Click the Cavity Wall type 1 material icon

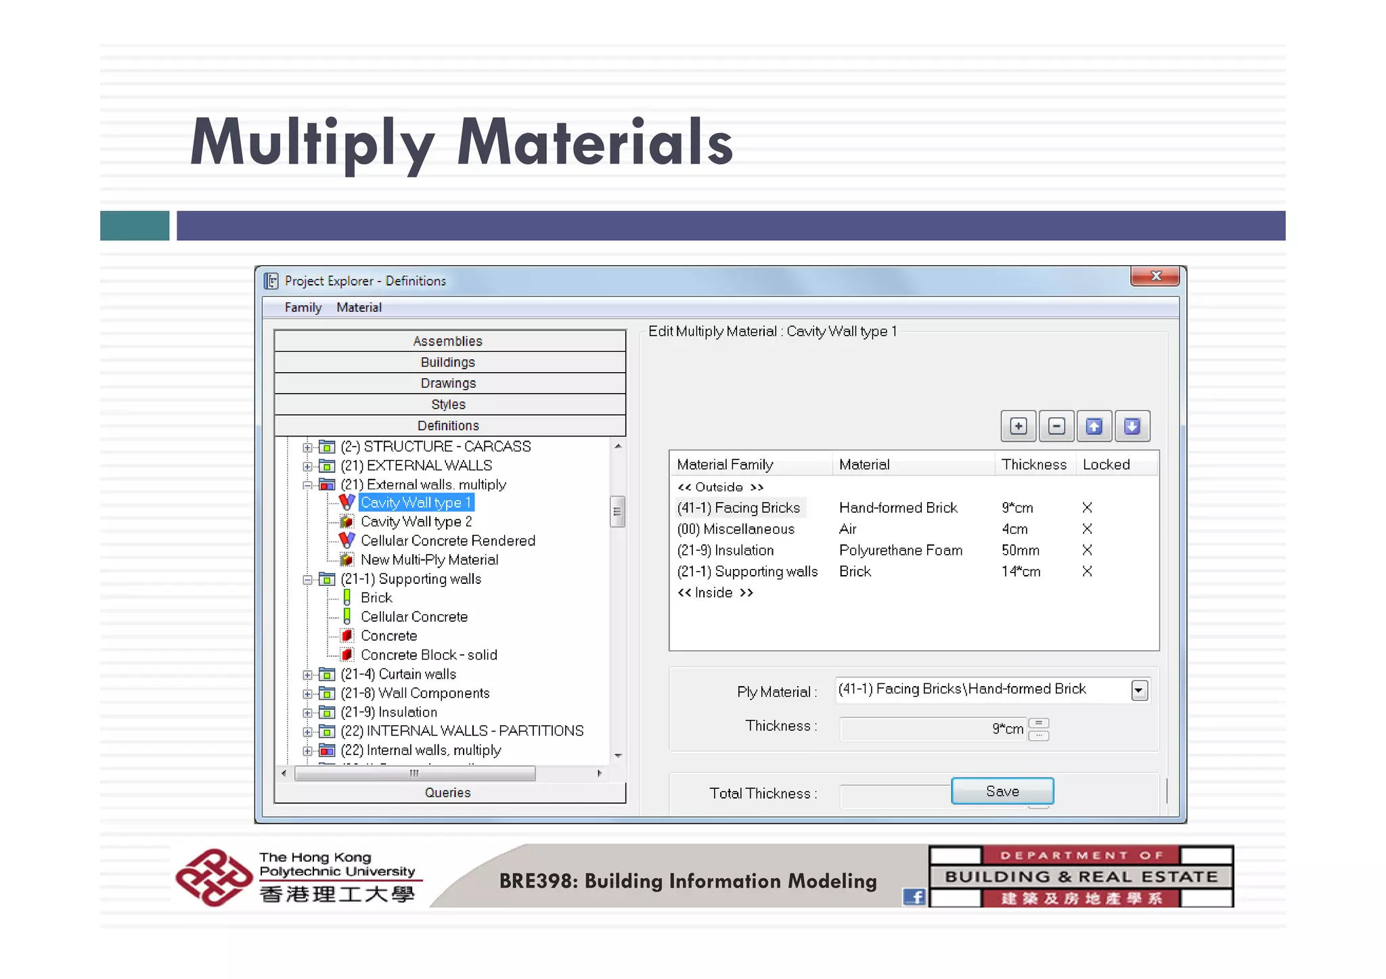point(346,502)
